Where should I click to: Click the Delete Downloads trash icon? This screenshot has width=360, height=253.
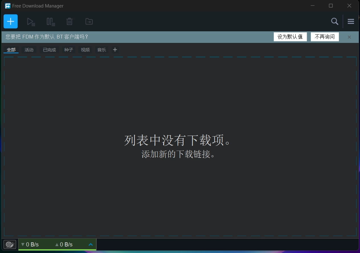(x=69, y=21)
